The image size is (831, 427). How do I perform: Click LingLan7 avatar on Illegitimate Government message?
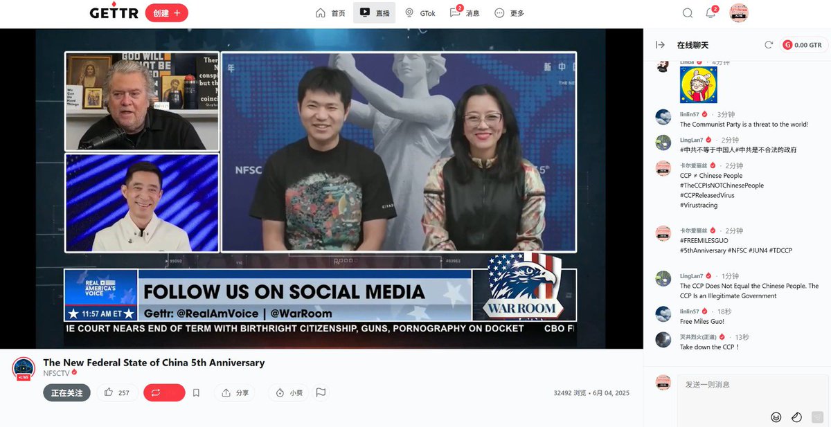663,279
